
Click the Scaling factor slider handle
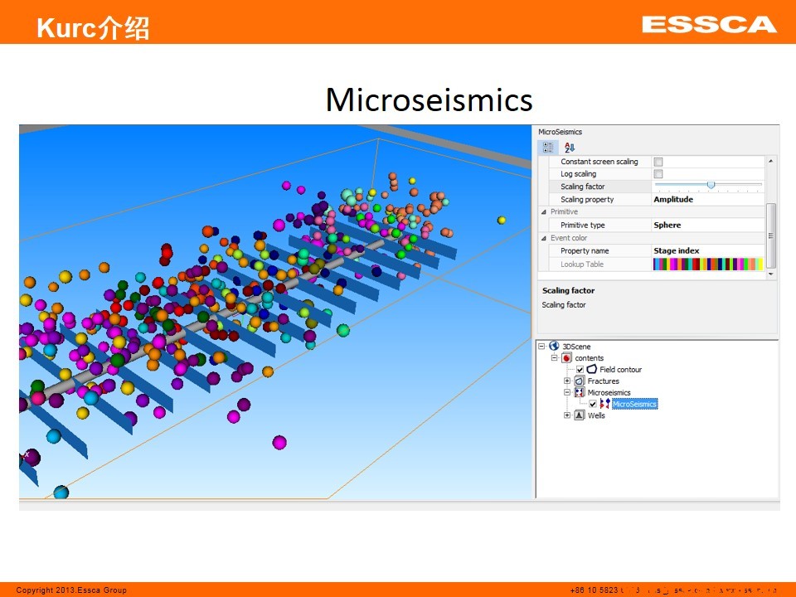[x=711, y=185]
